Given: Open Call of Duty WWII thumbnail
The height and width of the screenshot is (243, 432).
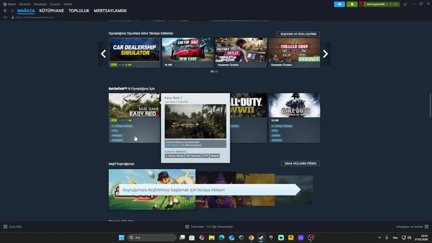Looking at the screenshot, I should (248, 105).
